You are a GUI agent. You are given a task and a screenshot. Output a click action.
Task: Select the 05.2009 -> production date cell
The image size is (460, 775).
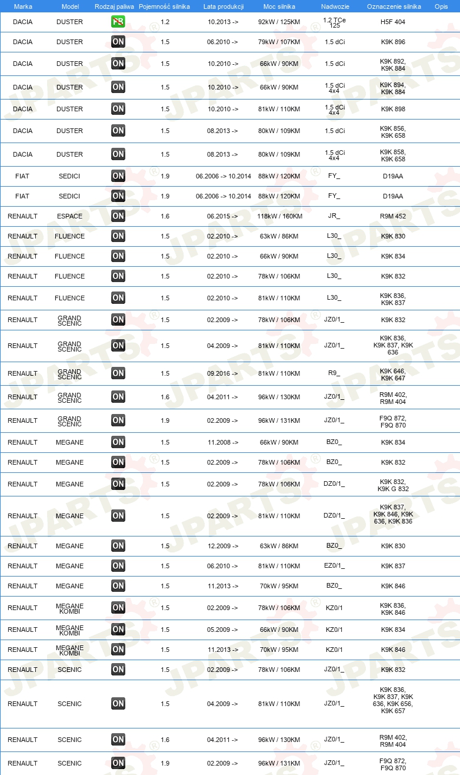pos(222,630)
